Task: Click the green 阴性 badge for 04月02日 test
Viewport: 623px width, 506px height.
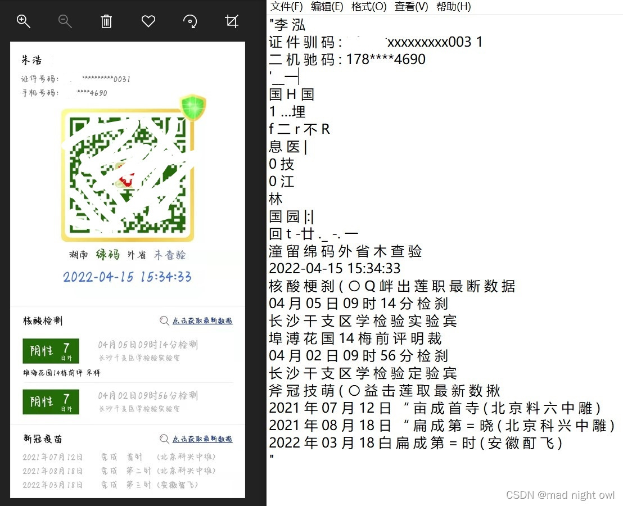Action: point(51,402)
